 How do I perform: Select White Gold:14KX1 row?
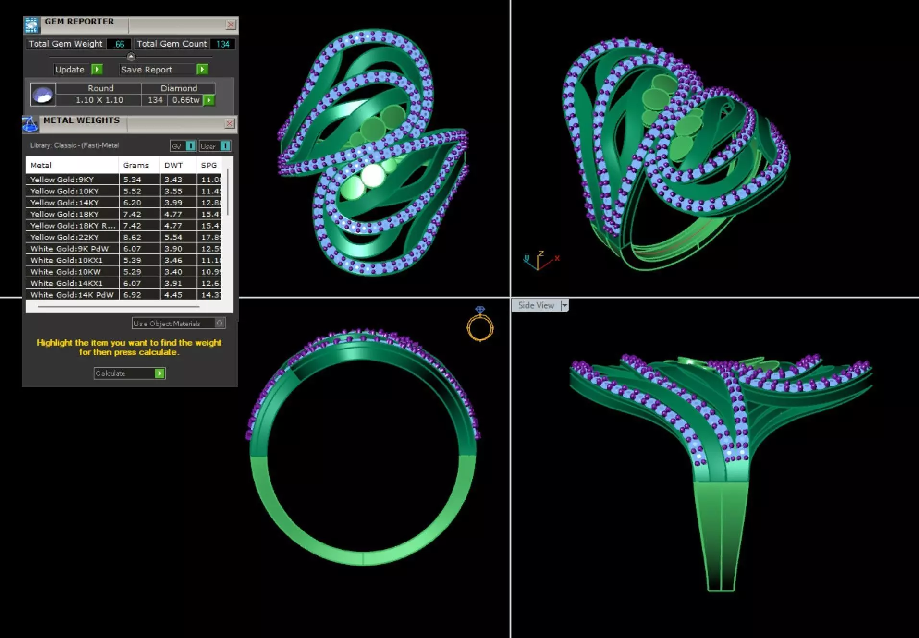(x=124, y=283)
